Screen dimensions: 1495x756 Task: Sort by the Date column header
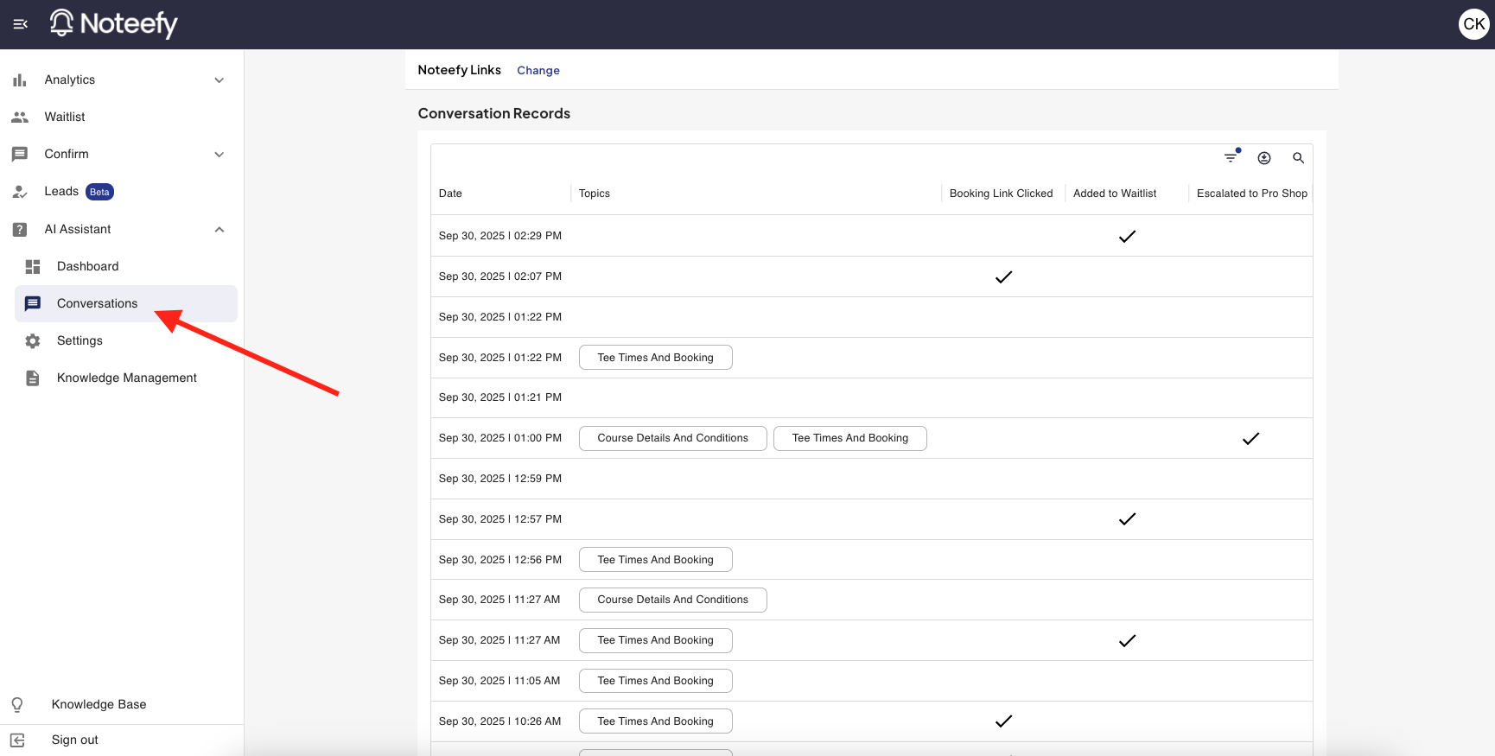tap(450, 194)
